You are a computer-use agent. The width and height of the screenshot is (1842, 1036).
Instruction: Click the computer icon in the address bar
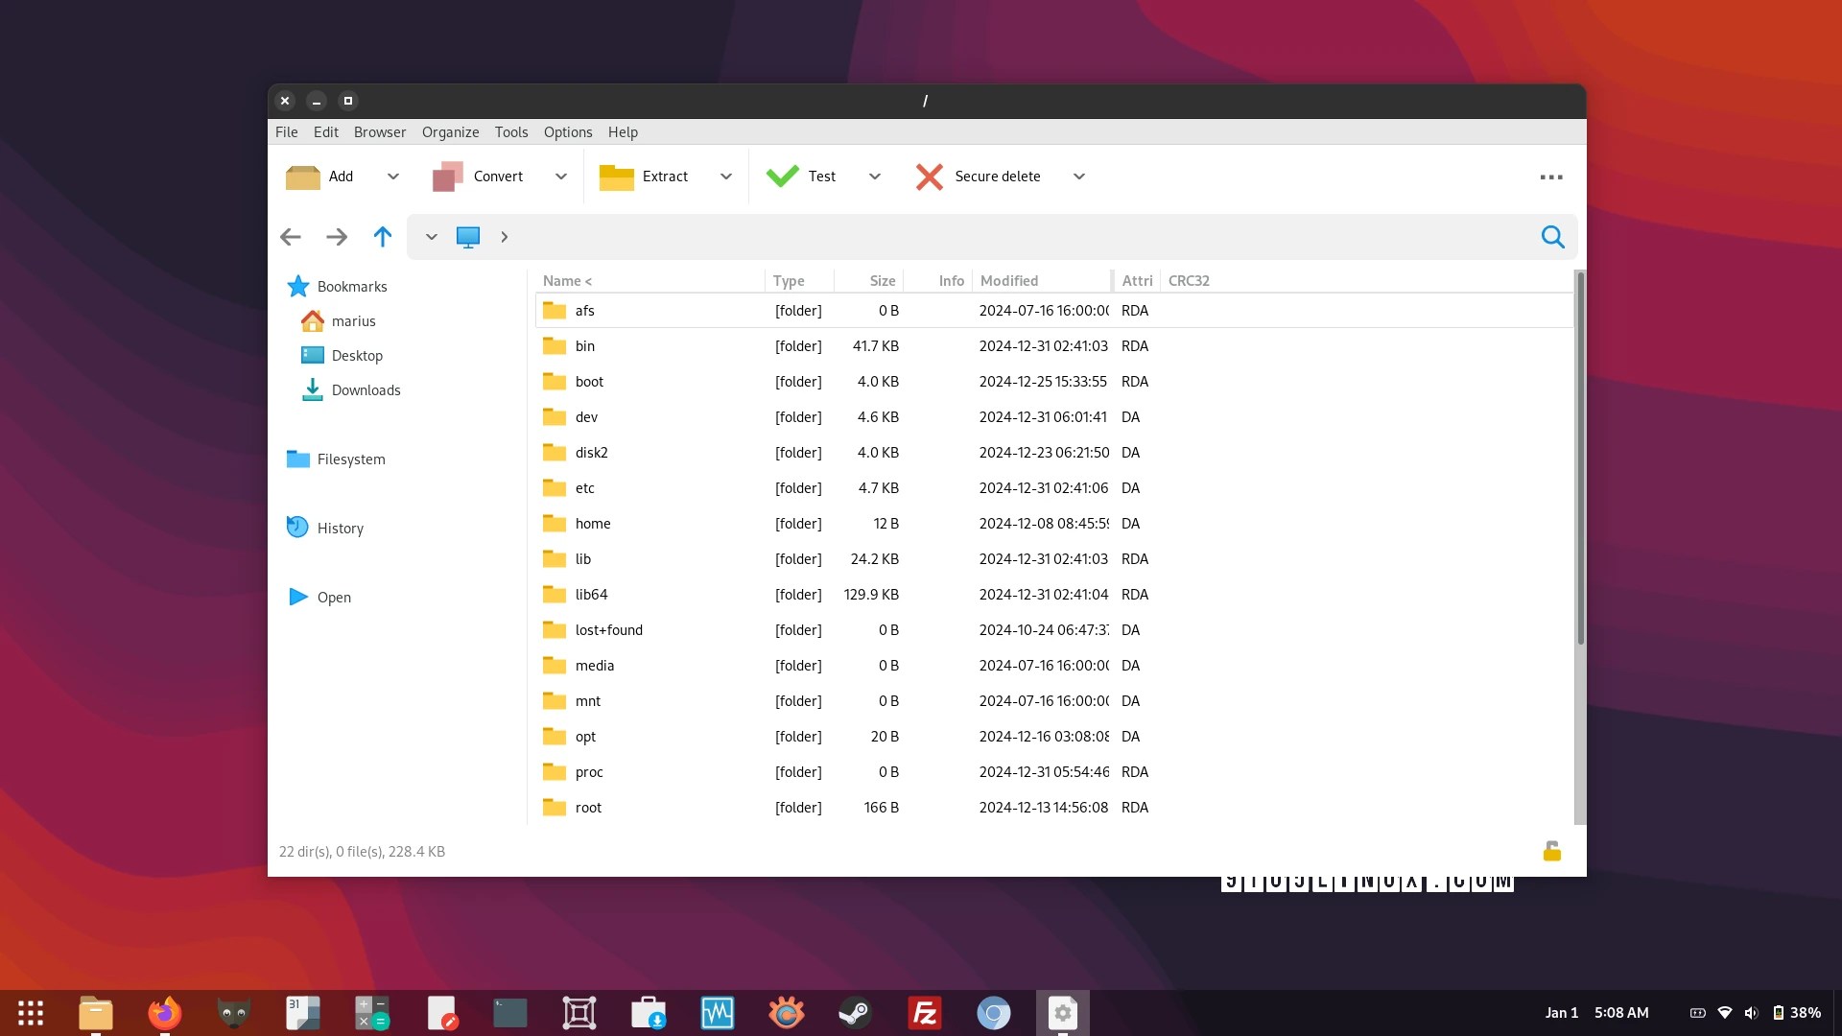pos(468,237)
